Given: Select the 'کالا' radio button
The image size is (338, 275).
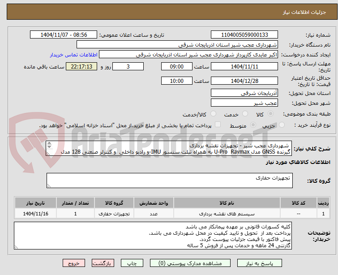Looking at the screenshot, I should point(270,114).
